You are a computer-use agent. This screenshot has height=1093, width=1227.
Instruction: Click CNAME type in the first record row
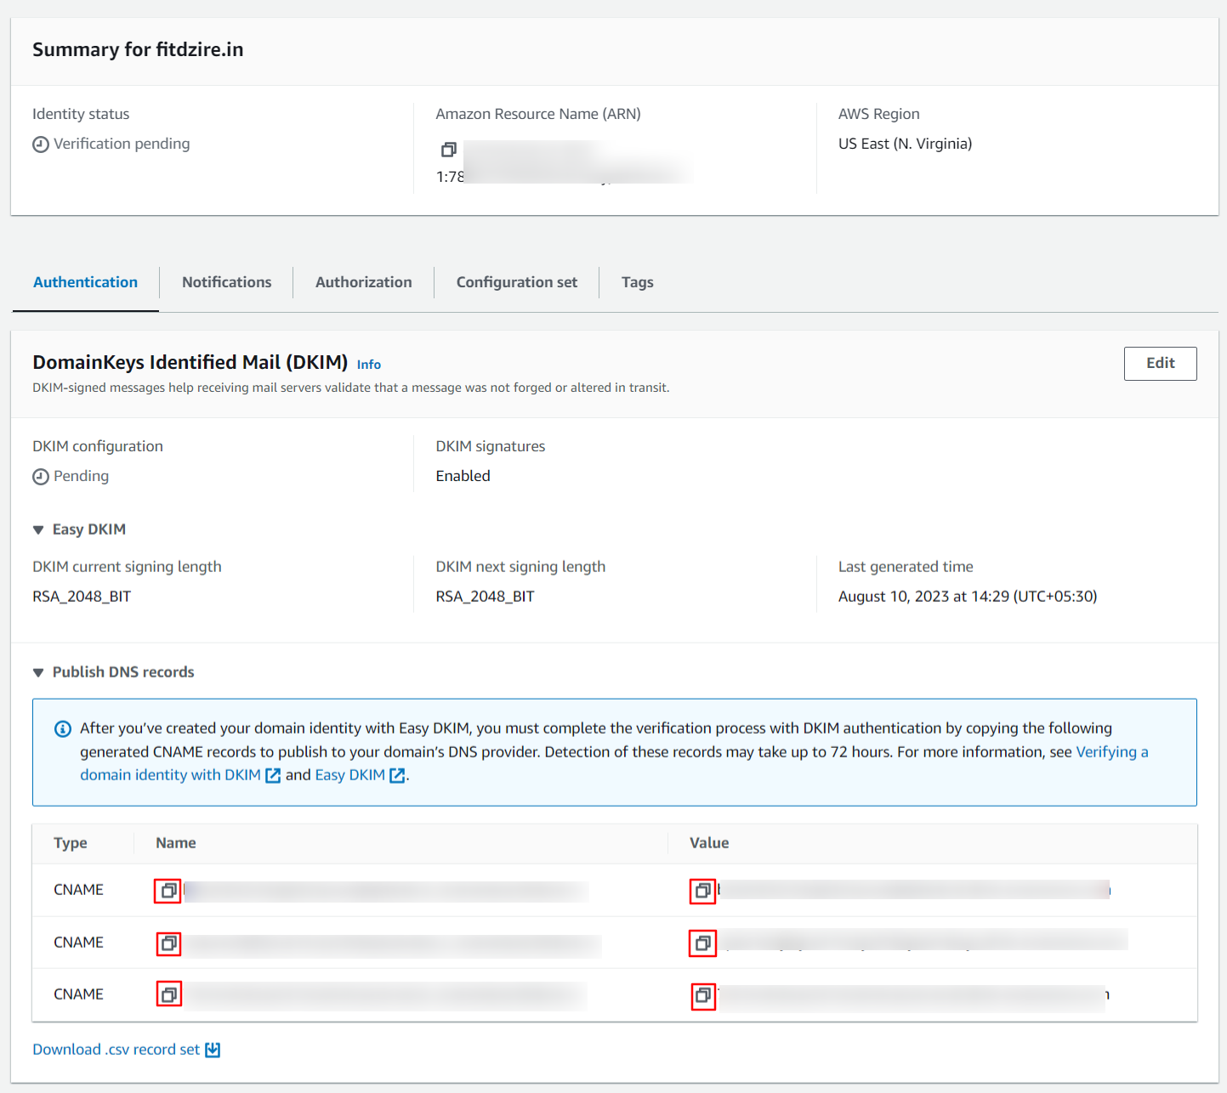pos(78,890)
